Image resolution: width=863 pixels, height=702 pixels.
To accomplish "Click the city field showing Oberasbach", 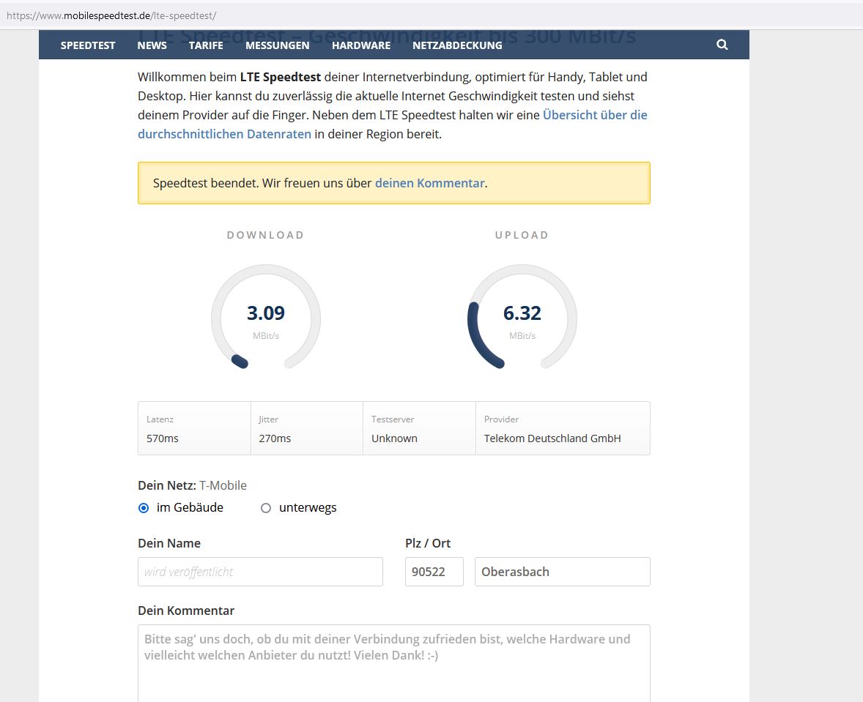I will tap(562, 572).
